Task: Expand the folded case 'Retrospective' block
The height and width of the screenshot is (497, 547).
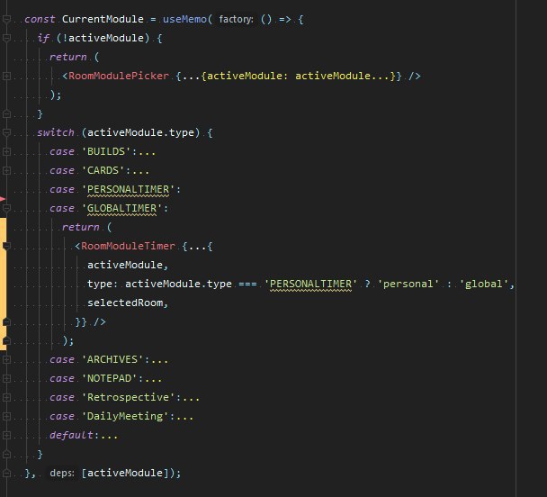Action: click(x=6, y=397)
